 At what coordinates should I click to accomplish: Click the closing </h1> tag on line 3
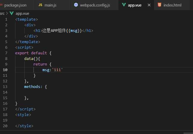tap(87, 31)
